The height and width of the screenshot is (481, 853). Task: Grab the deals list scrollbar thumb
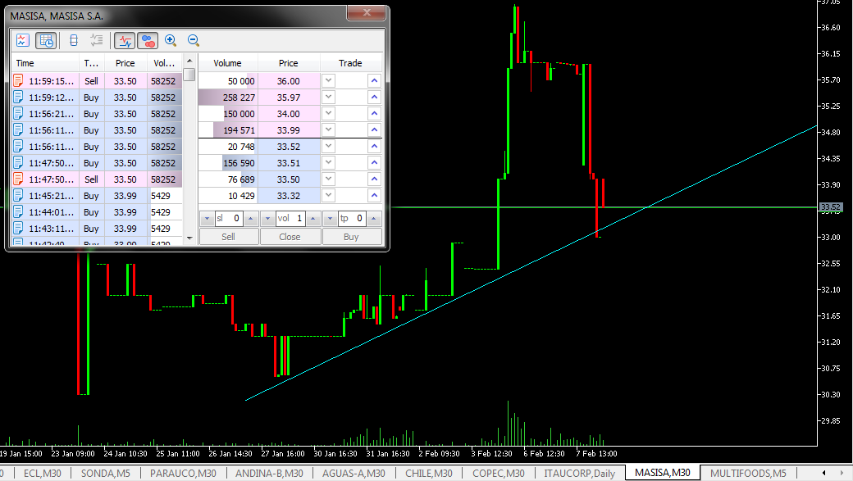click(x=189, y=74)
